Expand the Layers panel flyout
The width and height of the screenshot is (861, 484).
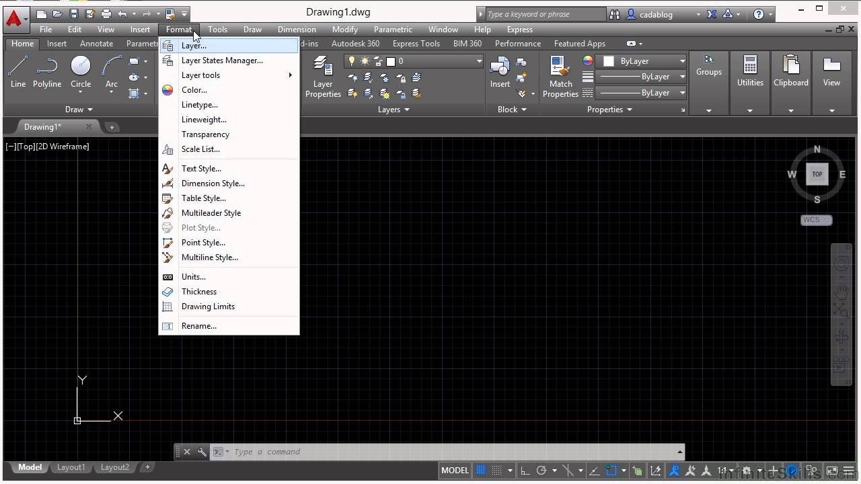(394, 110)
